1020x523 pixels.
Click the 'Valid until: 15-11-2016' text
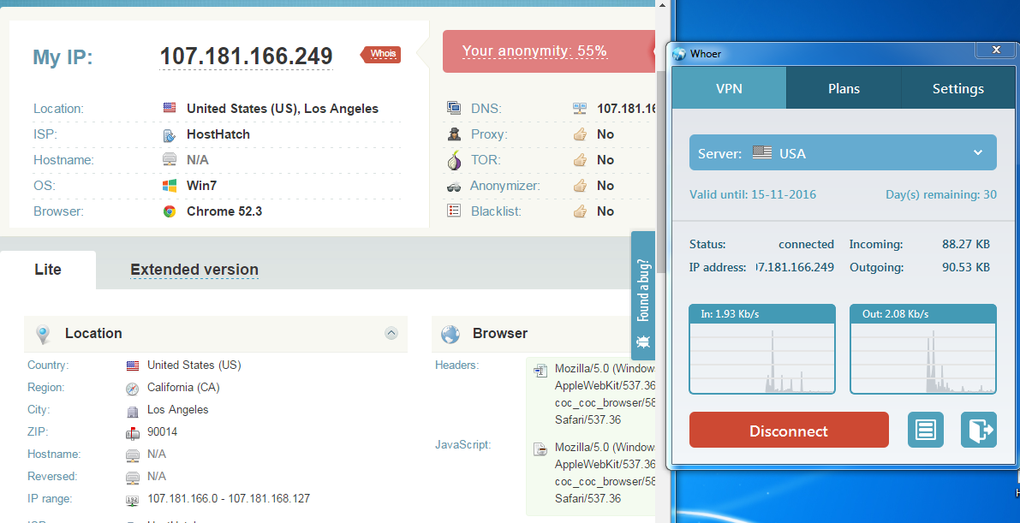click(753, 194)
